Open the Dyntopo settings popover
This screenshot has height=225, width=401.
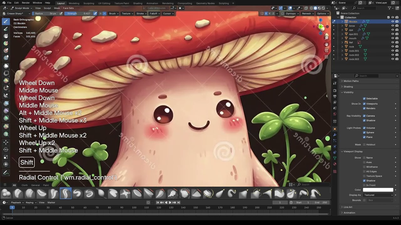coord(292,14)
